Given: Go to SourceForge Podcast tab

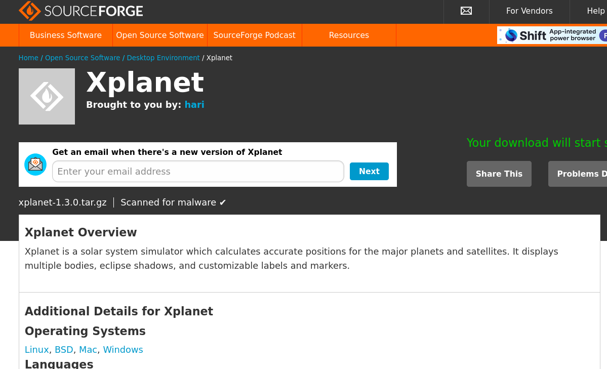Looking at the screenshot, I should tap(254, 35).
